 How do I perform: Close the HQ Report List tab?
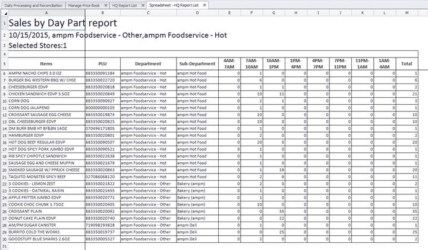click(143, 5)
